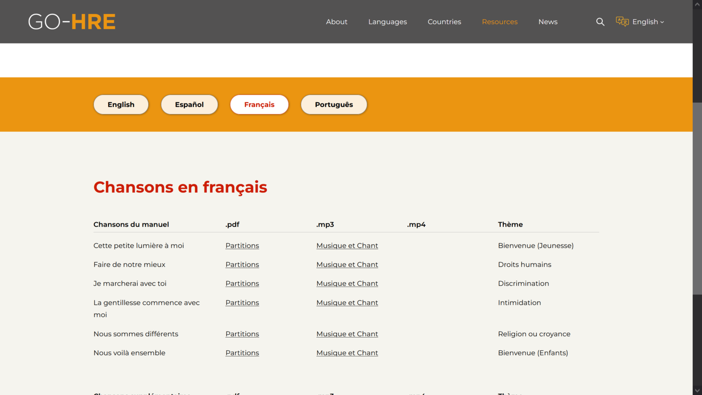The width and height of the screenshot is (702, 395).
Task: Open the search magnifier icon
Action: tap(600, 22)
